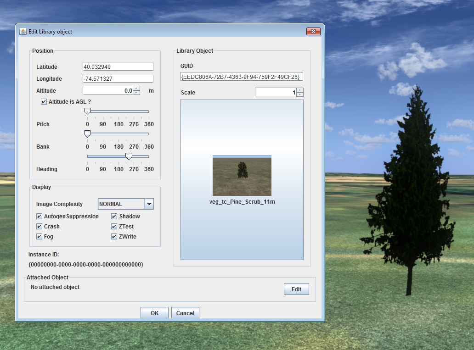This screenshot has width=474, height=350.
Task: Click the Altitude spinner down arrow
Action: (136, 92)
